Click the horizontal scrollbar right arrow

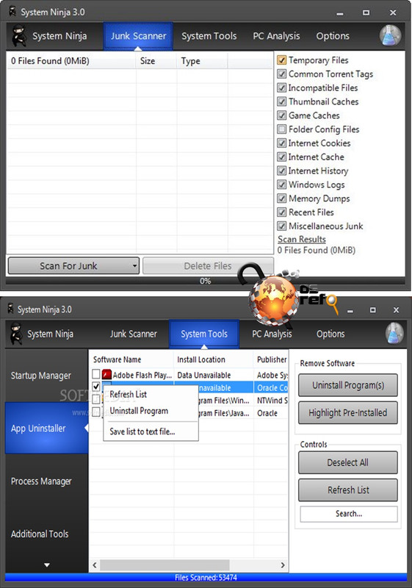[283, 564]
